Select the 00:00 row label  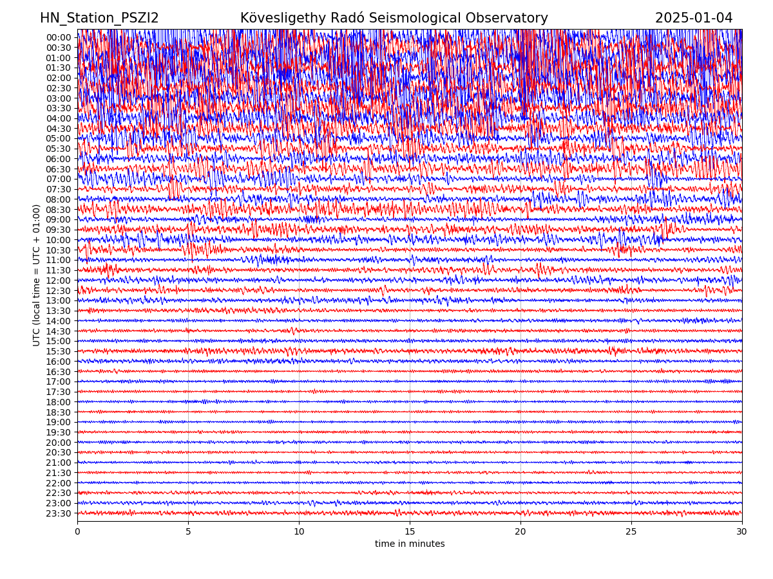(58, 37)
